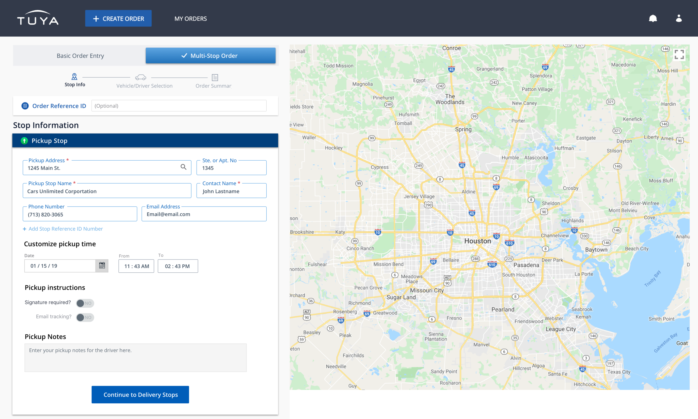The image size is (698, 419).
Task: Go to the Stop Info step label
Action: point(75,84)
